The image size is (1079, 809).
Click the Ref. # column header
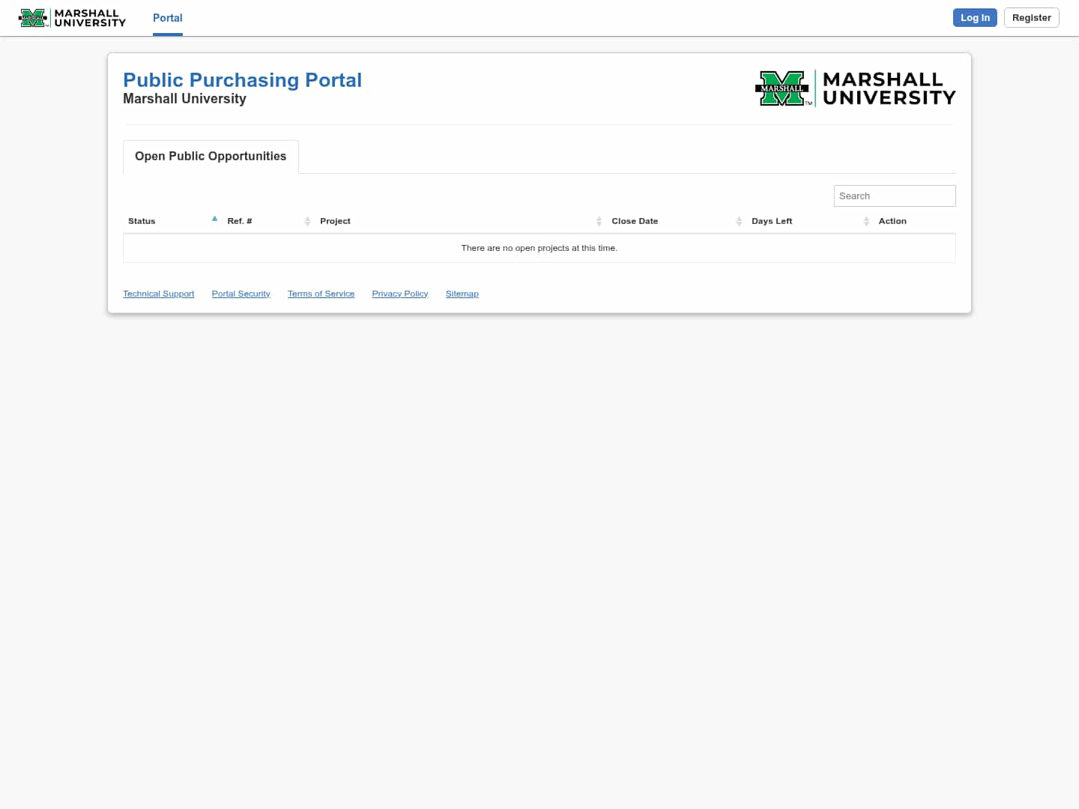pos(240,221)
